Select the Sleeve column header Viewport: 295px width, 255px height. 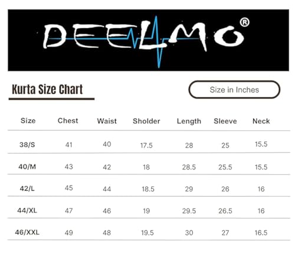click(x=225, y=121)
